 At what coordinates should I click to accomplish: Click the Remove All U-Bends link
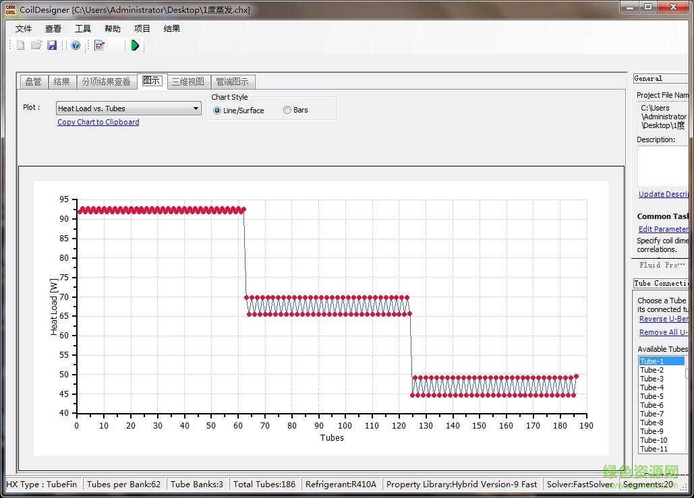pos(664,332)
